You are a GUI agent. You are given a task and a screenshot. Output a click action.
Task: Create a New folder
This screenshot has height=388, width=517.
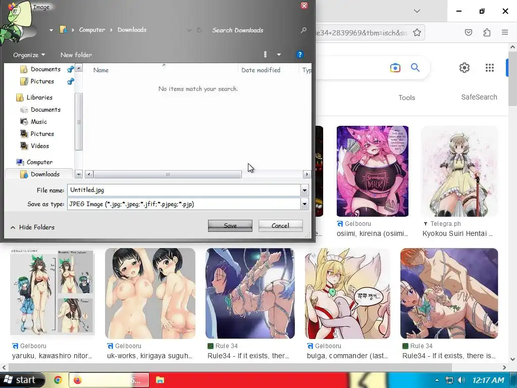(x=76, y=55)
